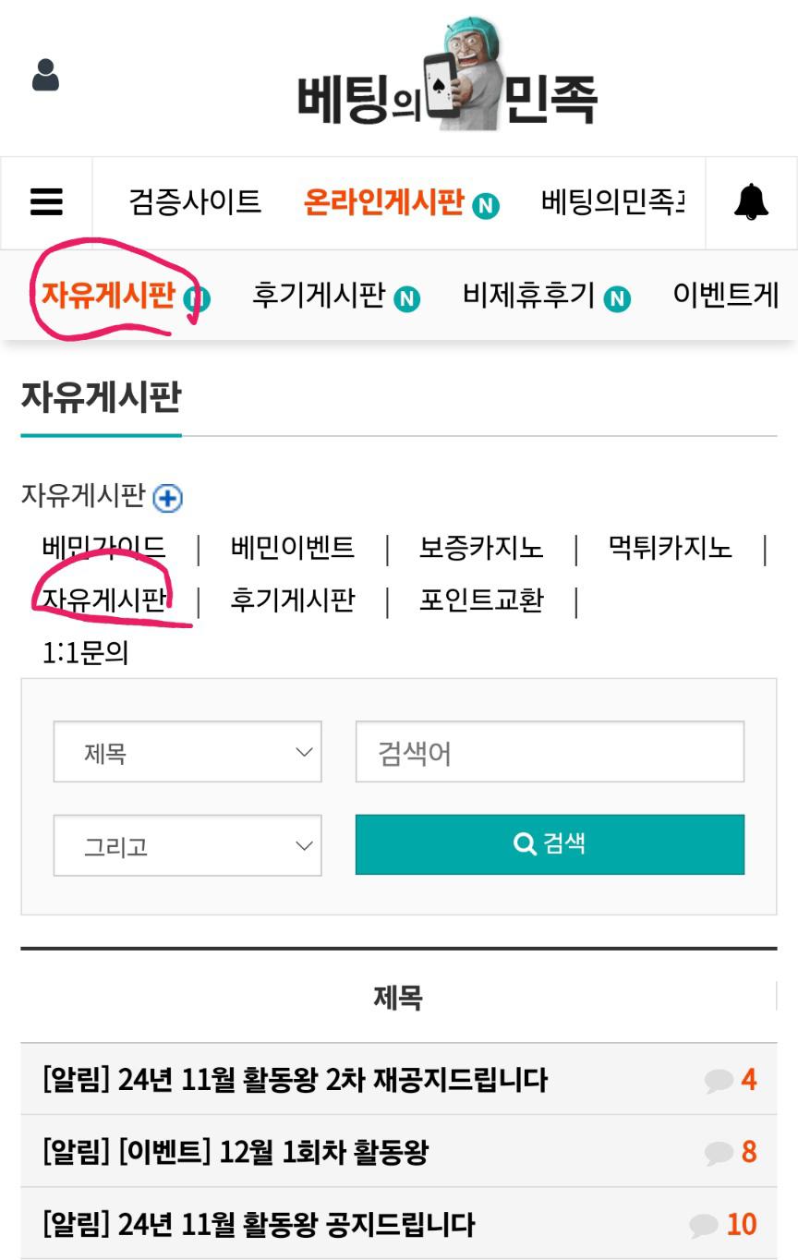The width and height of the screenshot is (798, 1260).
Task: Focus the 검색어 search input field
Action: click(550, 752)
